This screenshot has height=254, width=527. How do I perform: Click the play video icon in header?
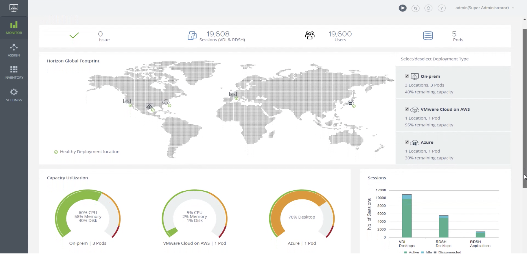(403, 8)
